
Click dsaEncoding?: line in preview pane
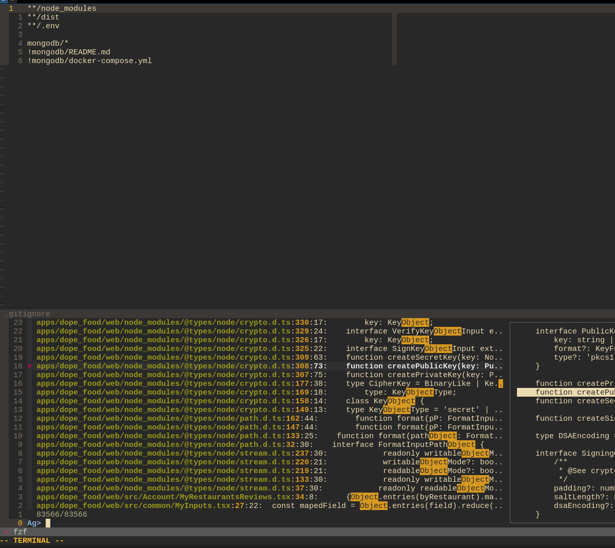584,505
